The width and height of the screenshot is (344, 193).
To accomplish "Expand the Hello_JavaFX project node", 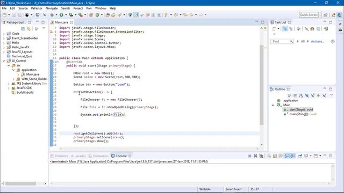I will pos(4,47).
